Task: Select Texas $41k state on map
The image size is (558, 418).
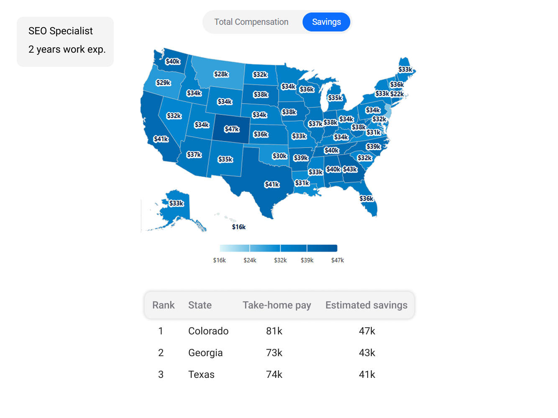Action: click(x=272, y=184)
